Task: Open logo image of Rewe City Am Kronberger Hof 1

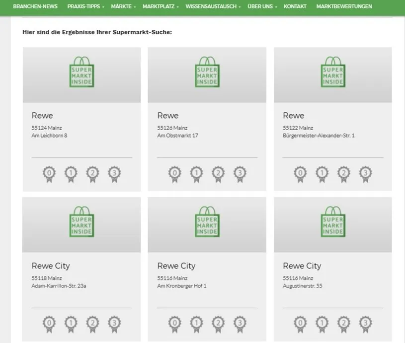Action: click(x=207, y=222)
